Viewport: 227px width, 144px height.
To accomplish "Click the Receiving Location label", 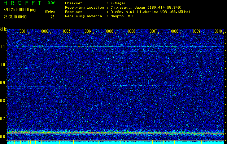I will (84, 8).
